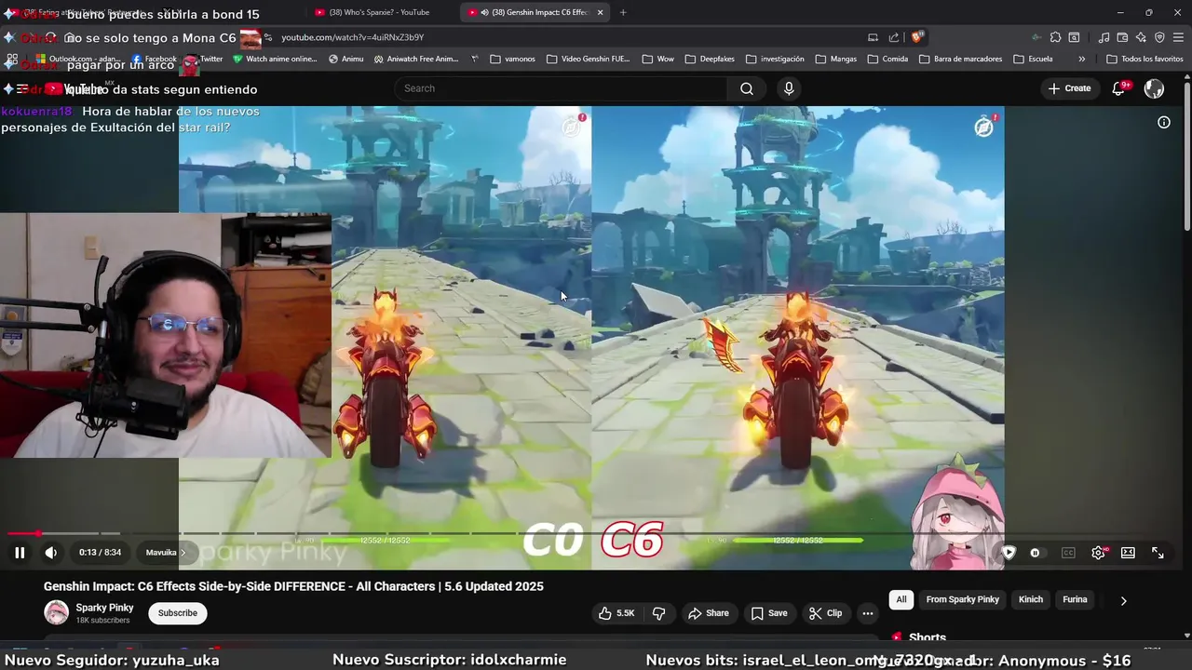The image size is (1192, 670).
Task: Toggle closed captions CC button
Action: point(1068,553)
